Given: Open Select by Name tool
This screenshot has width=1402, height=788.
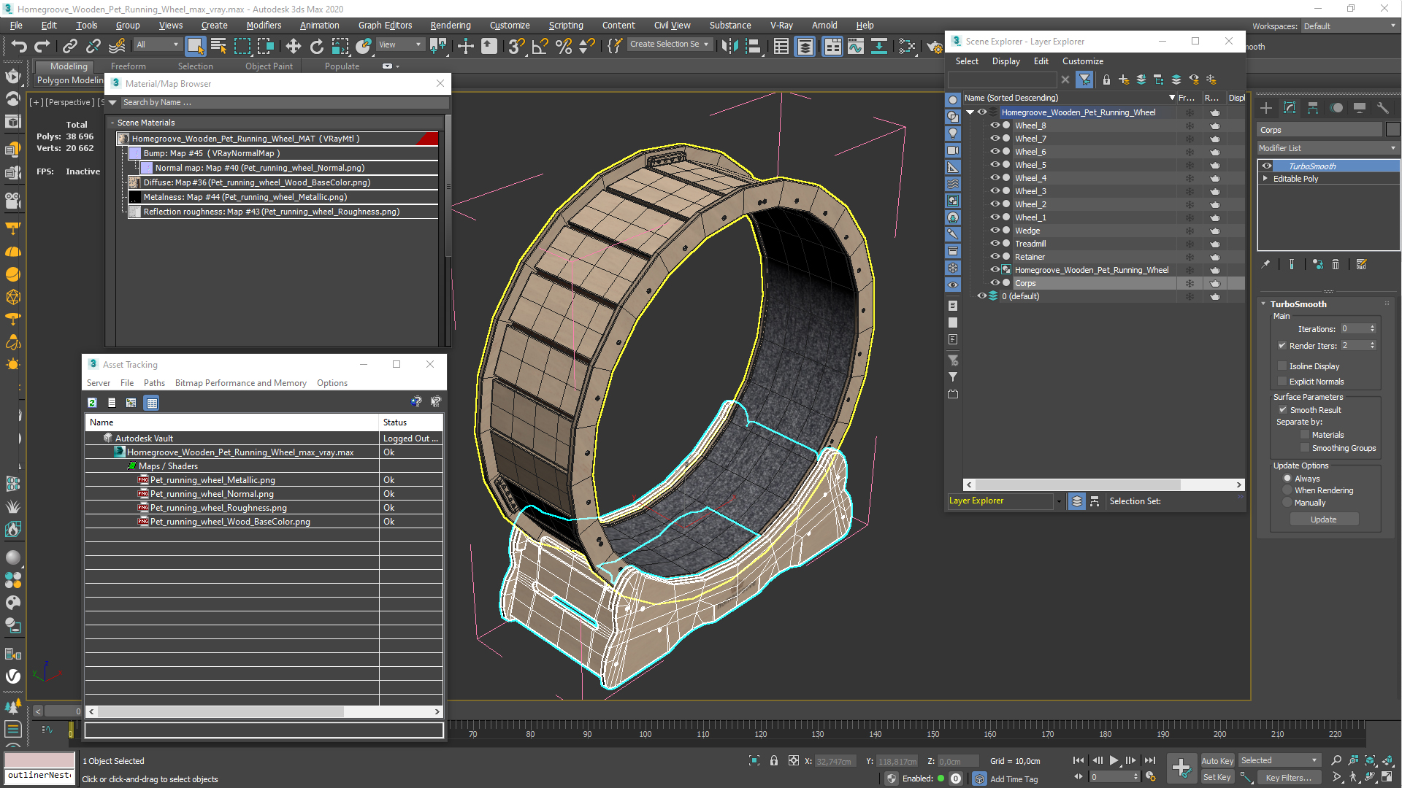Looking at the screenshot, I should pyautogui.click(x=218, y=46).
